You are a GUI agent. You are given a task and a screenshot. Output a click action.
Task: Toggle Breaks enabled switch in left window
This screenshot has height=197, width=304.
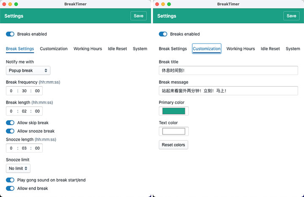(x=10, y=34)
